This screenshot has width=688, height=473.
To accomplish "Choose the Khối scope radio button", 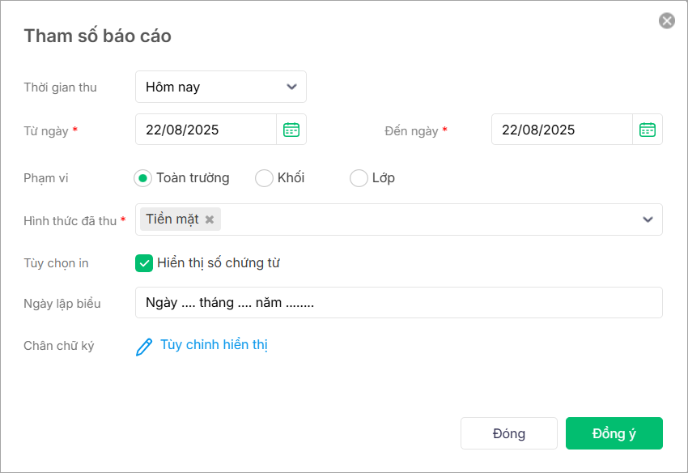I will click(264, 178).
